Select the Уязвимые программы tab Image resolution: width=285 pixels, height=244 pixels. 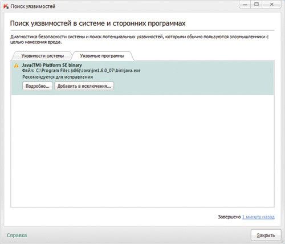pos(102,56)
